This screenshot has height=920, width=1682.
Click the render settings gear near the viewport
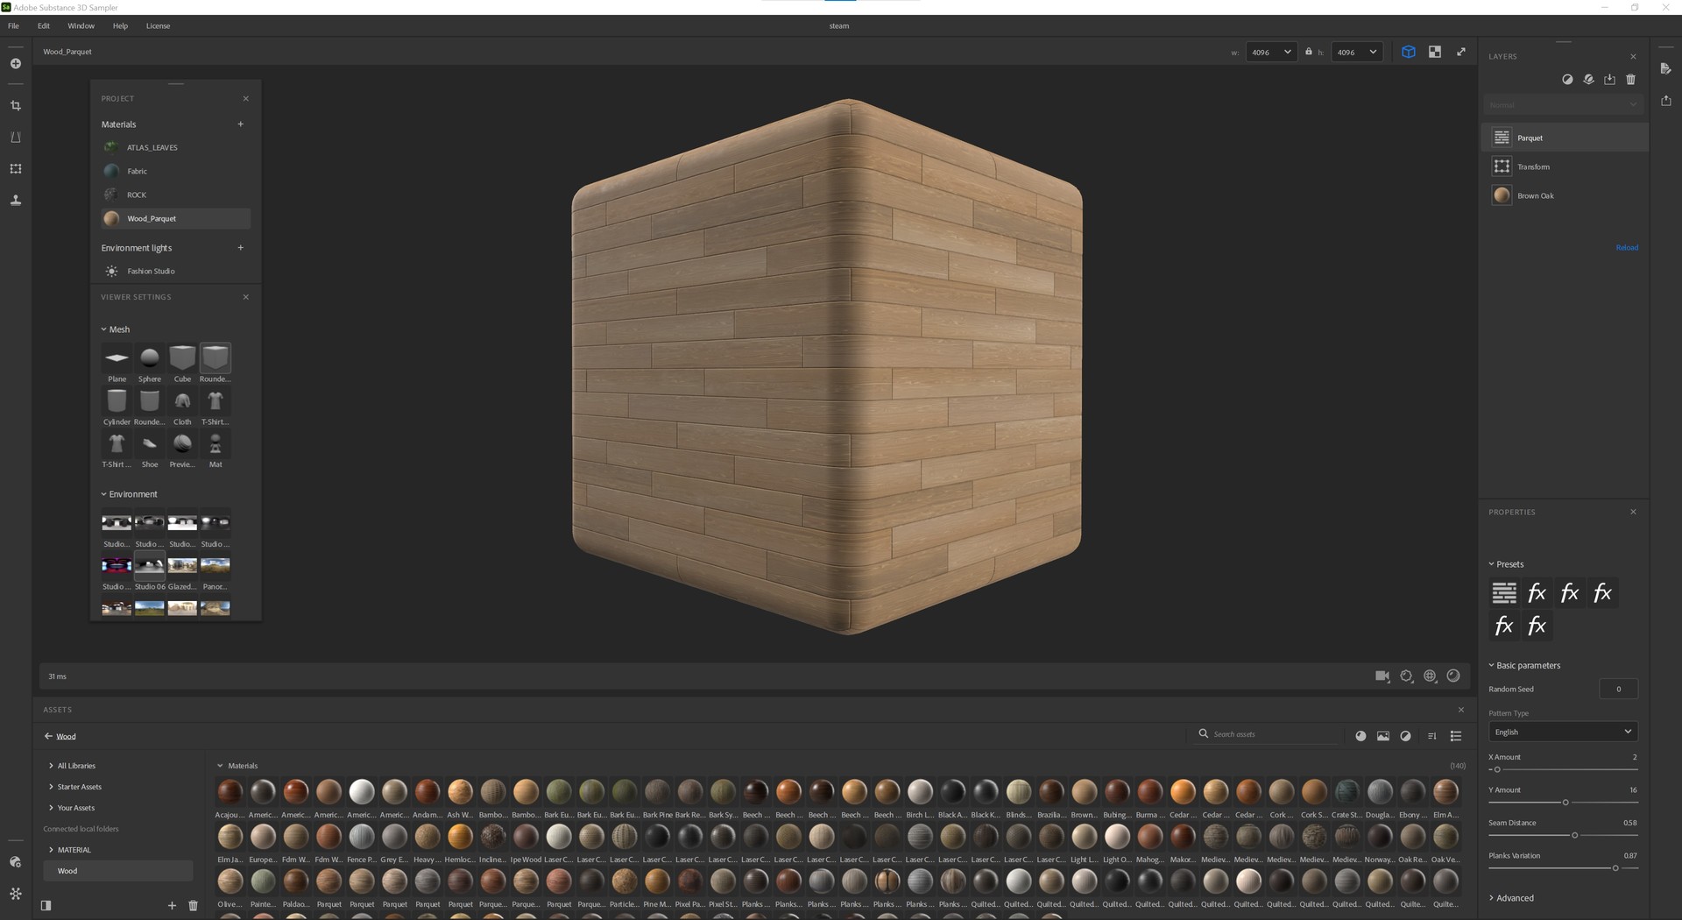[1406, 676]
